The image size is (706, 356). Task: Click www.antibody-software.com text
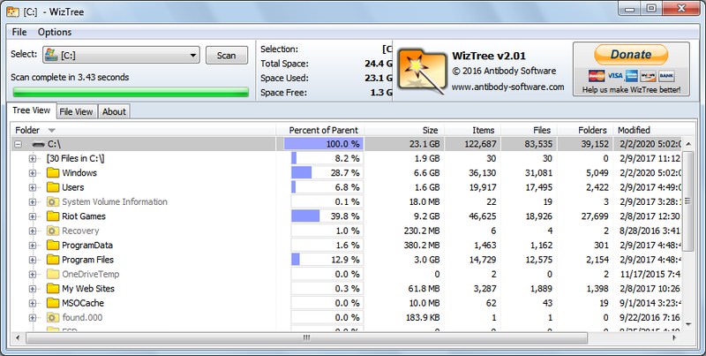coord(508,87)
